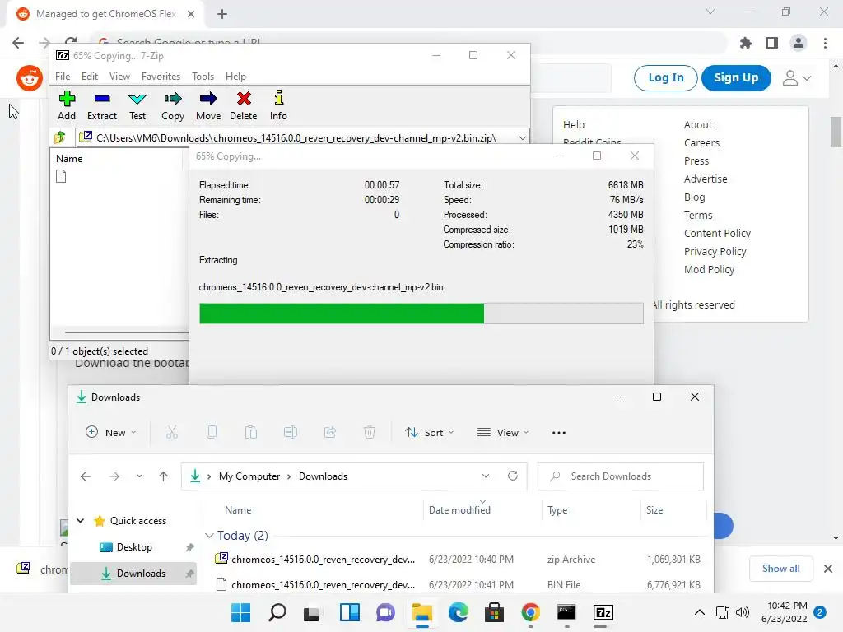Viewport: 843px width, 632px height.
Task: Open recent locations chevron in Explorer
Action: (x=139, y=476)
